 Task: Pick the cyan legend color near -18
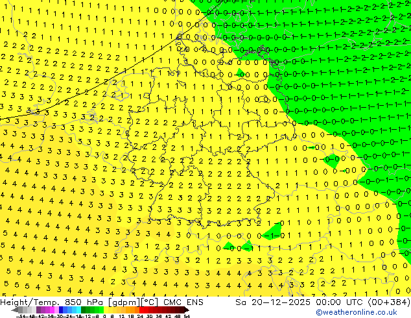pyautogui.click(x=78, y=310)
